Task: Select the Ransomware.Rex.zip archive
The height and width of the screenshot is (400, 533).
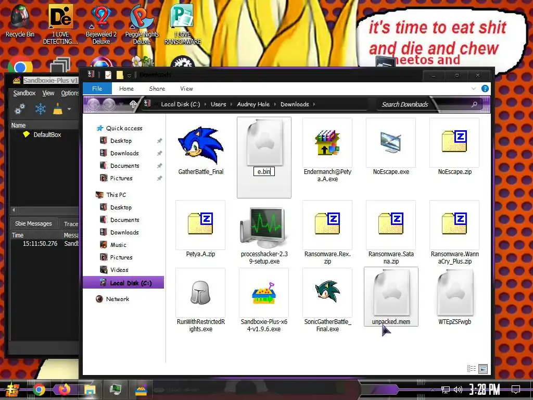Action: pos(327,233)
